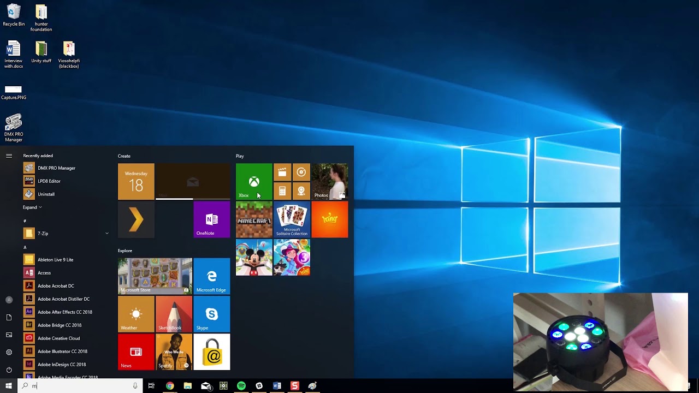Open the Movies clapperboard small tile
Viewport: 699px width, 393px height.
coord(282,172)
